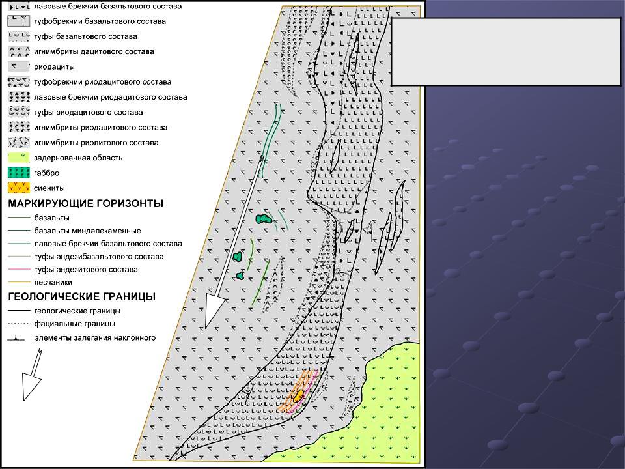
Task: Click the largest green gabbro body on map
Action: [264, 219]
